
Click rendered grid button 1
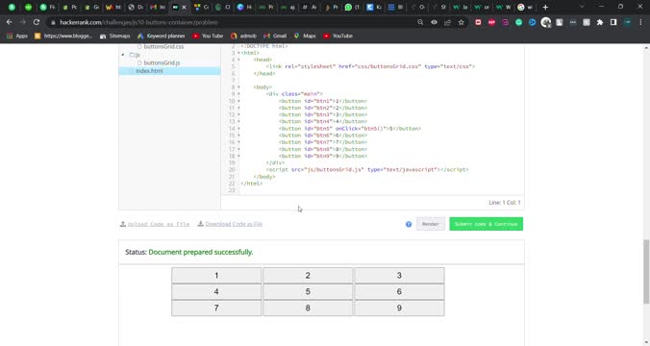(216, 276)
